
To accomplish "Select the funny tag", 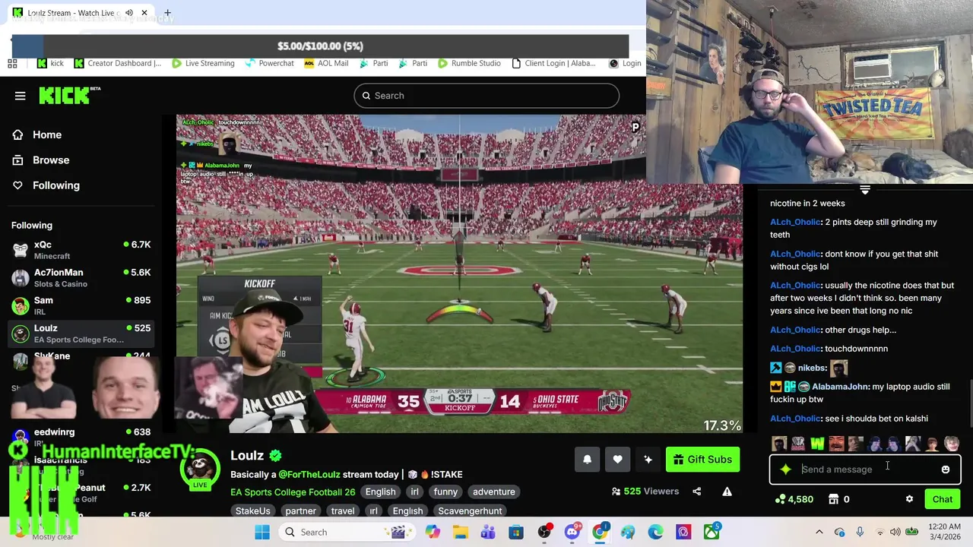I will pos(445,492).
